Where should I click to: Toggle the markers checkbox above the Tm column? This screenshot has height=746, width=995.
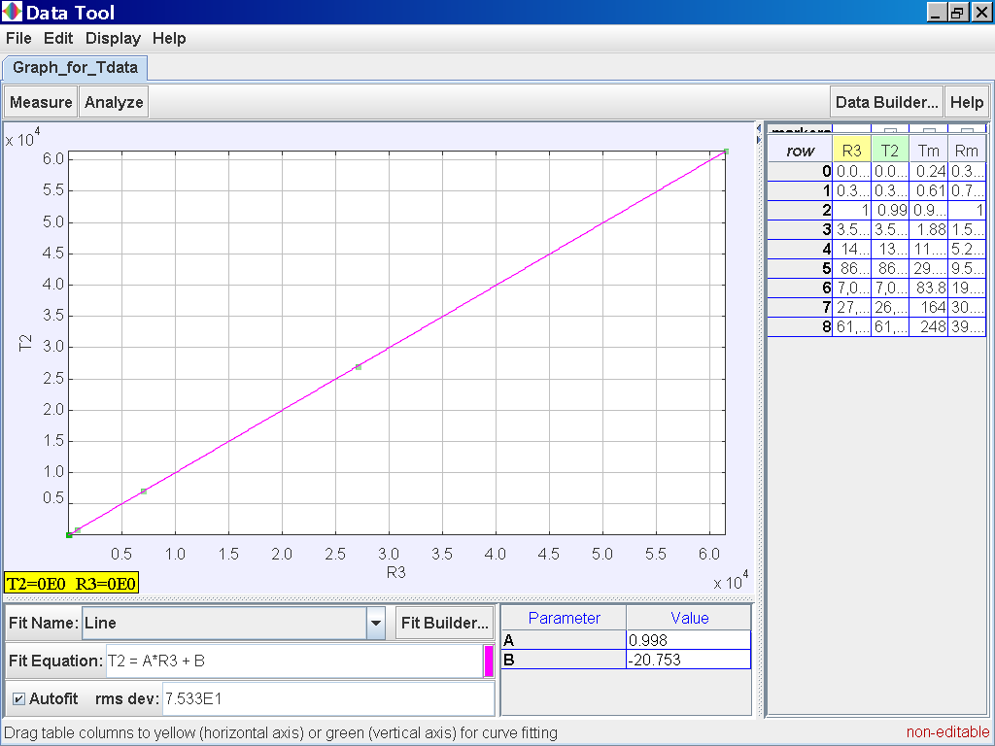point(929,131)
